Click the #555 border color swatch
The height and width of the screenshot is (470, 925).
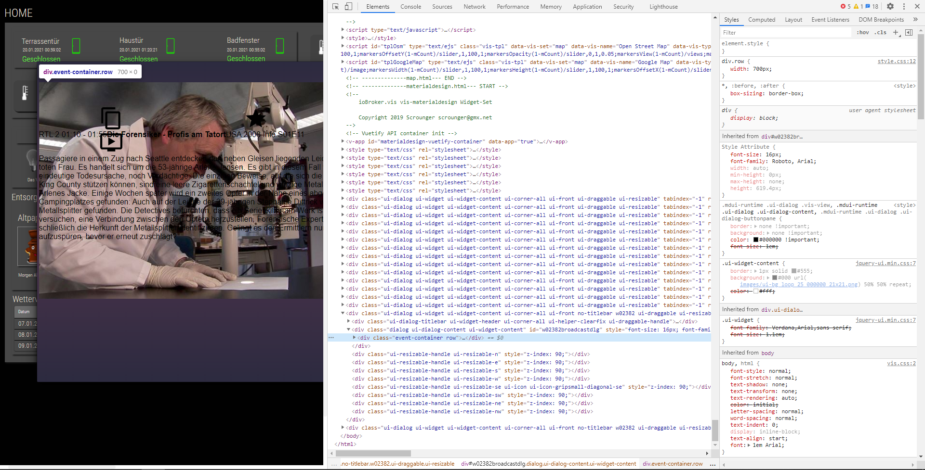794,271
